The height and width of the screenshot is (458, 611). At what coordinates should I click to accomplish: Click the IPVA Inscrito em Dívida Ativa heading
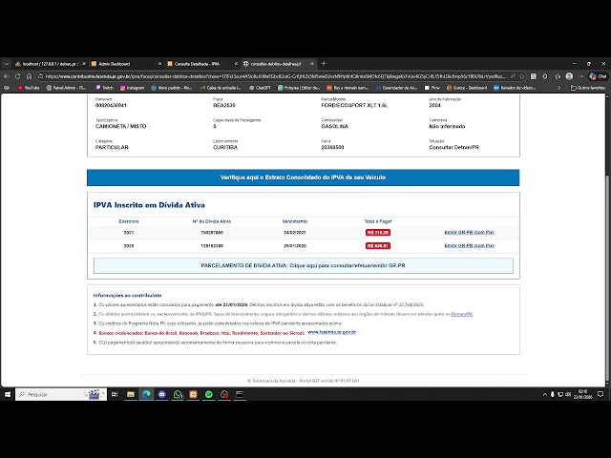[149, 205]
